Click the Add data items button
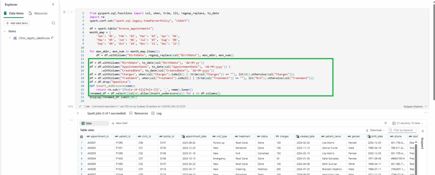Screen dimensions: 435x175 17,23
